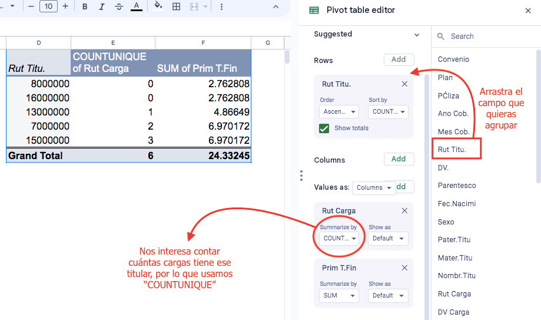Open merge cells dropdown arrow

point(205,6)
